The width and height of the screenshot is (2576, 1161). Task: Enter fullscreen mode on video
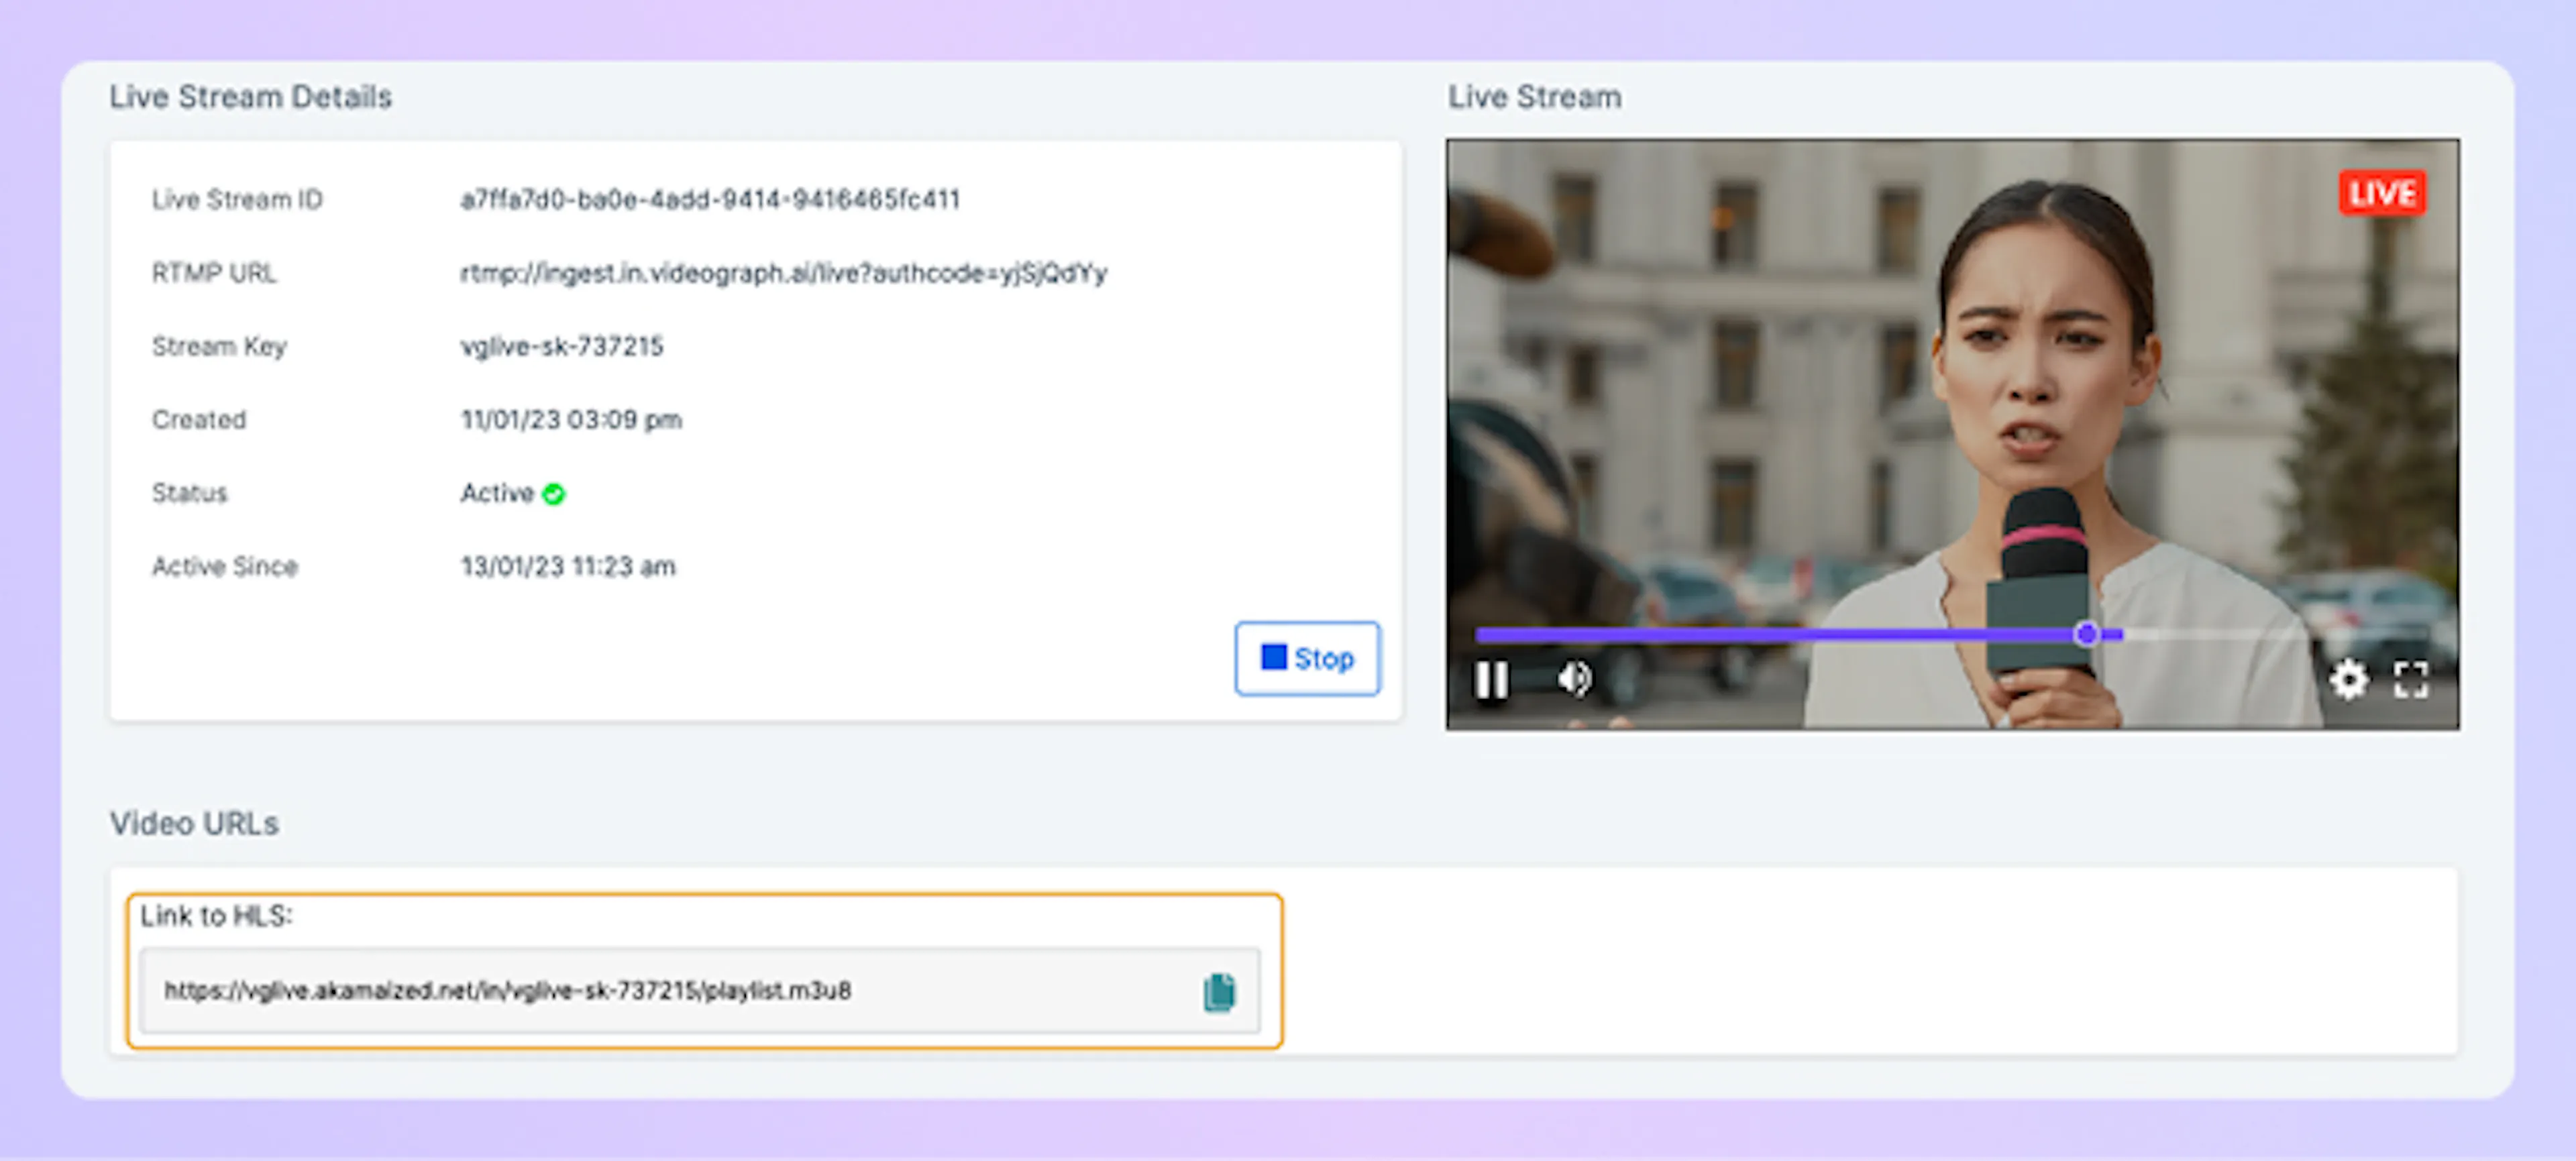tap(2411, 680)
